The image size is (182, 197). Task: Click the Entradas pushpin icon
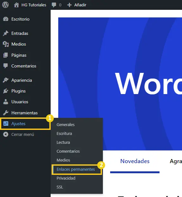click(6, 33)
